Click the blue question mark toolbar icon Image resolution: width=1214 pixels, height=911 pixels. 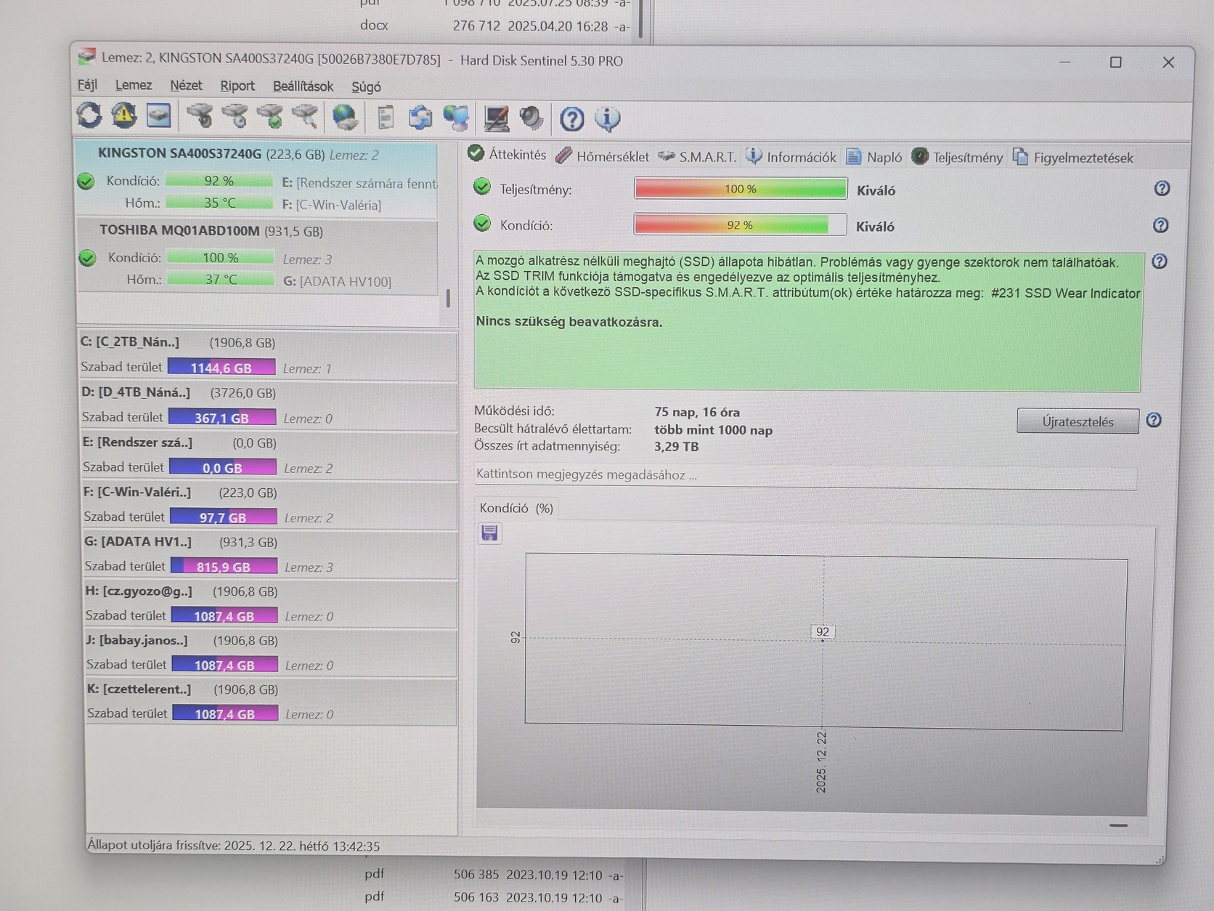coord(572,119)
